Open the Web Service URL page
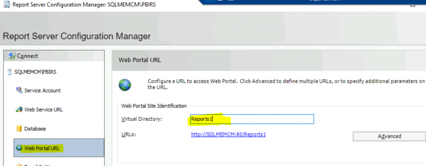 (x=43, y=110)
